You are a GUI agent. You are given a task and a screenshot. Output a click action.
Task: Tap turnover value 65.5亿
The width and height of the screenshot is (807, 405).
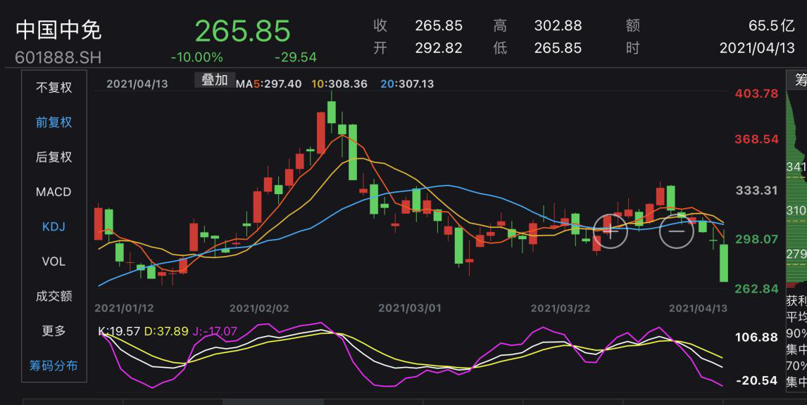[772, 25]
